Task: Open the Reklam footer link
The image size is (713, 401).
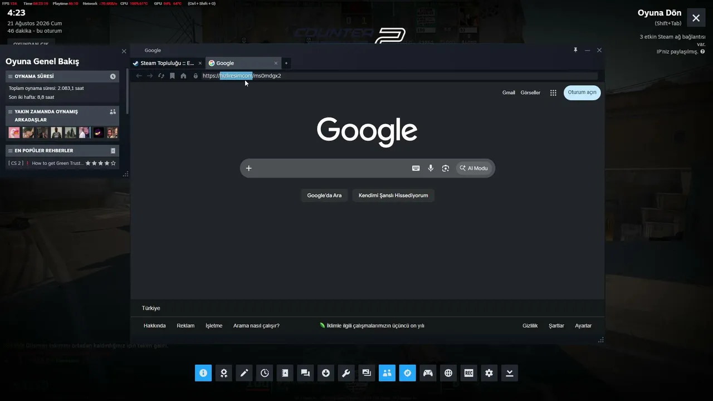Action: (185, 326)
